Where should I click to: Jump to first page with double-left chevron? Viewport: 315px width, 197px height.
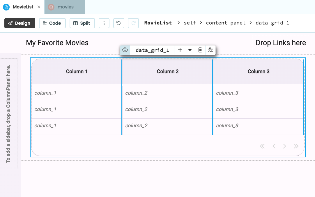point(262,146)
